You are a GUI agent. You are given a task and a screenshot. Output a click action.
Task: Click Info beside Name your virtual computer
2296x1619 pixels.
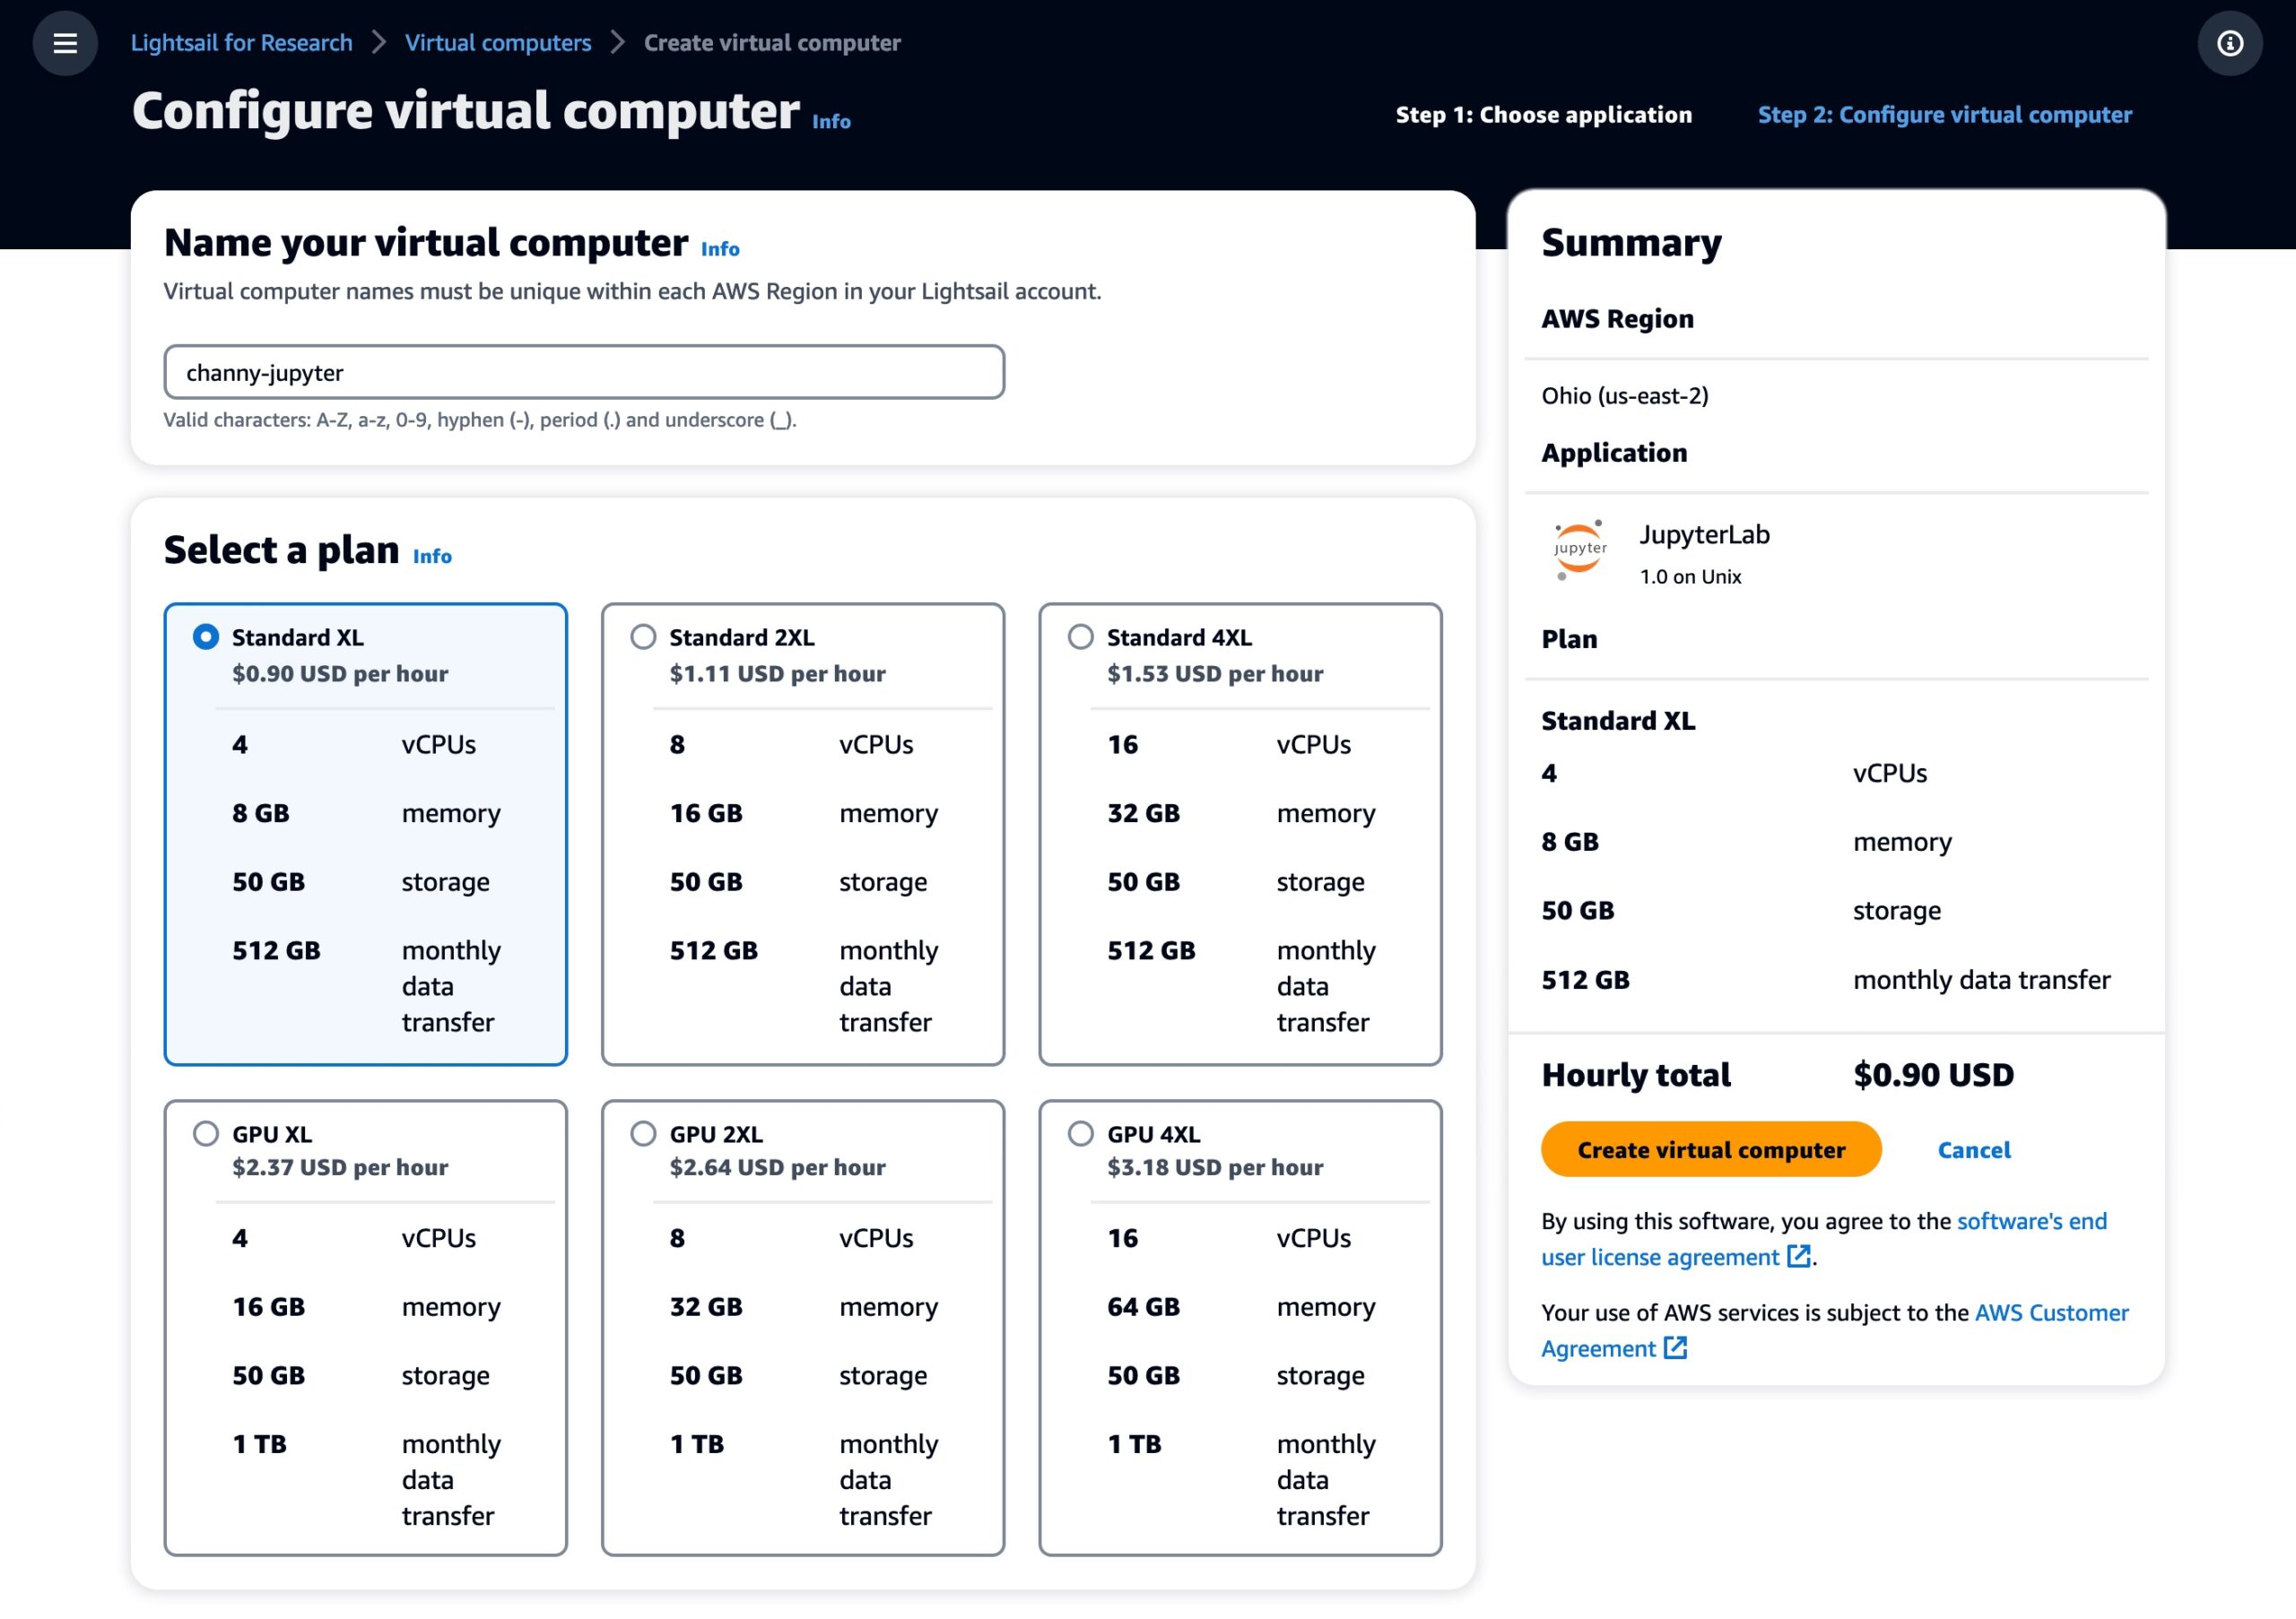[x=720, y=249]
